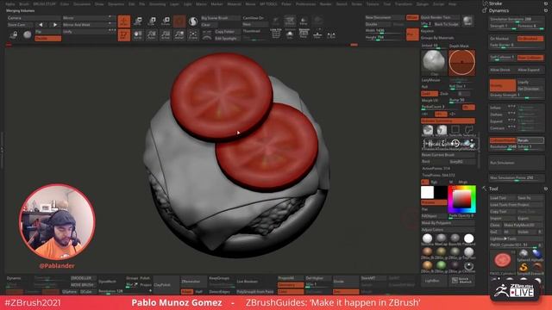Click the Spotlight dial icon
Image resolution: width=552 pixels, height=310 pixels.
207,34
